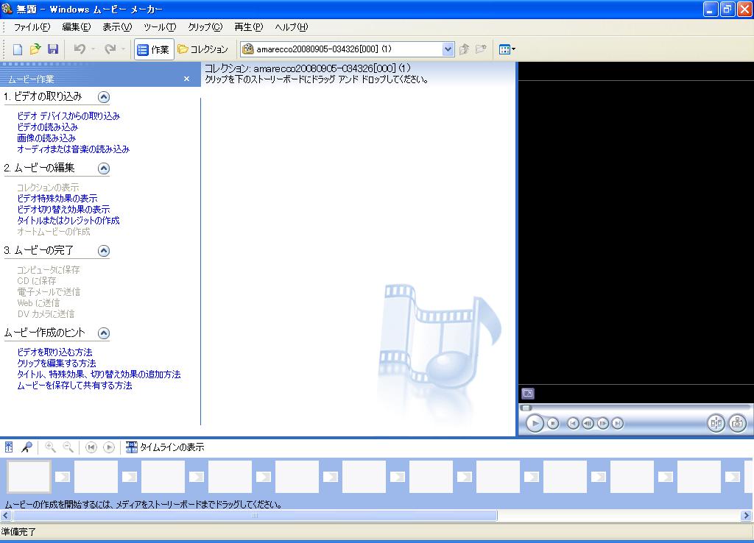Click the preview Back button

coord(573,423)
